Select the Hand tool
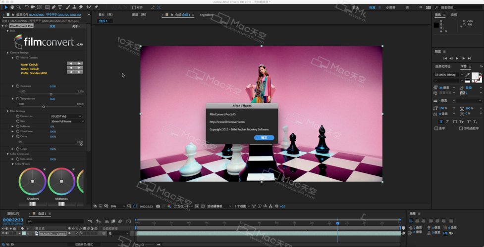The height and width of the screenshot is (247, 484). click(x=12, y=7)
